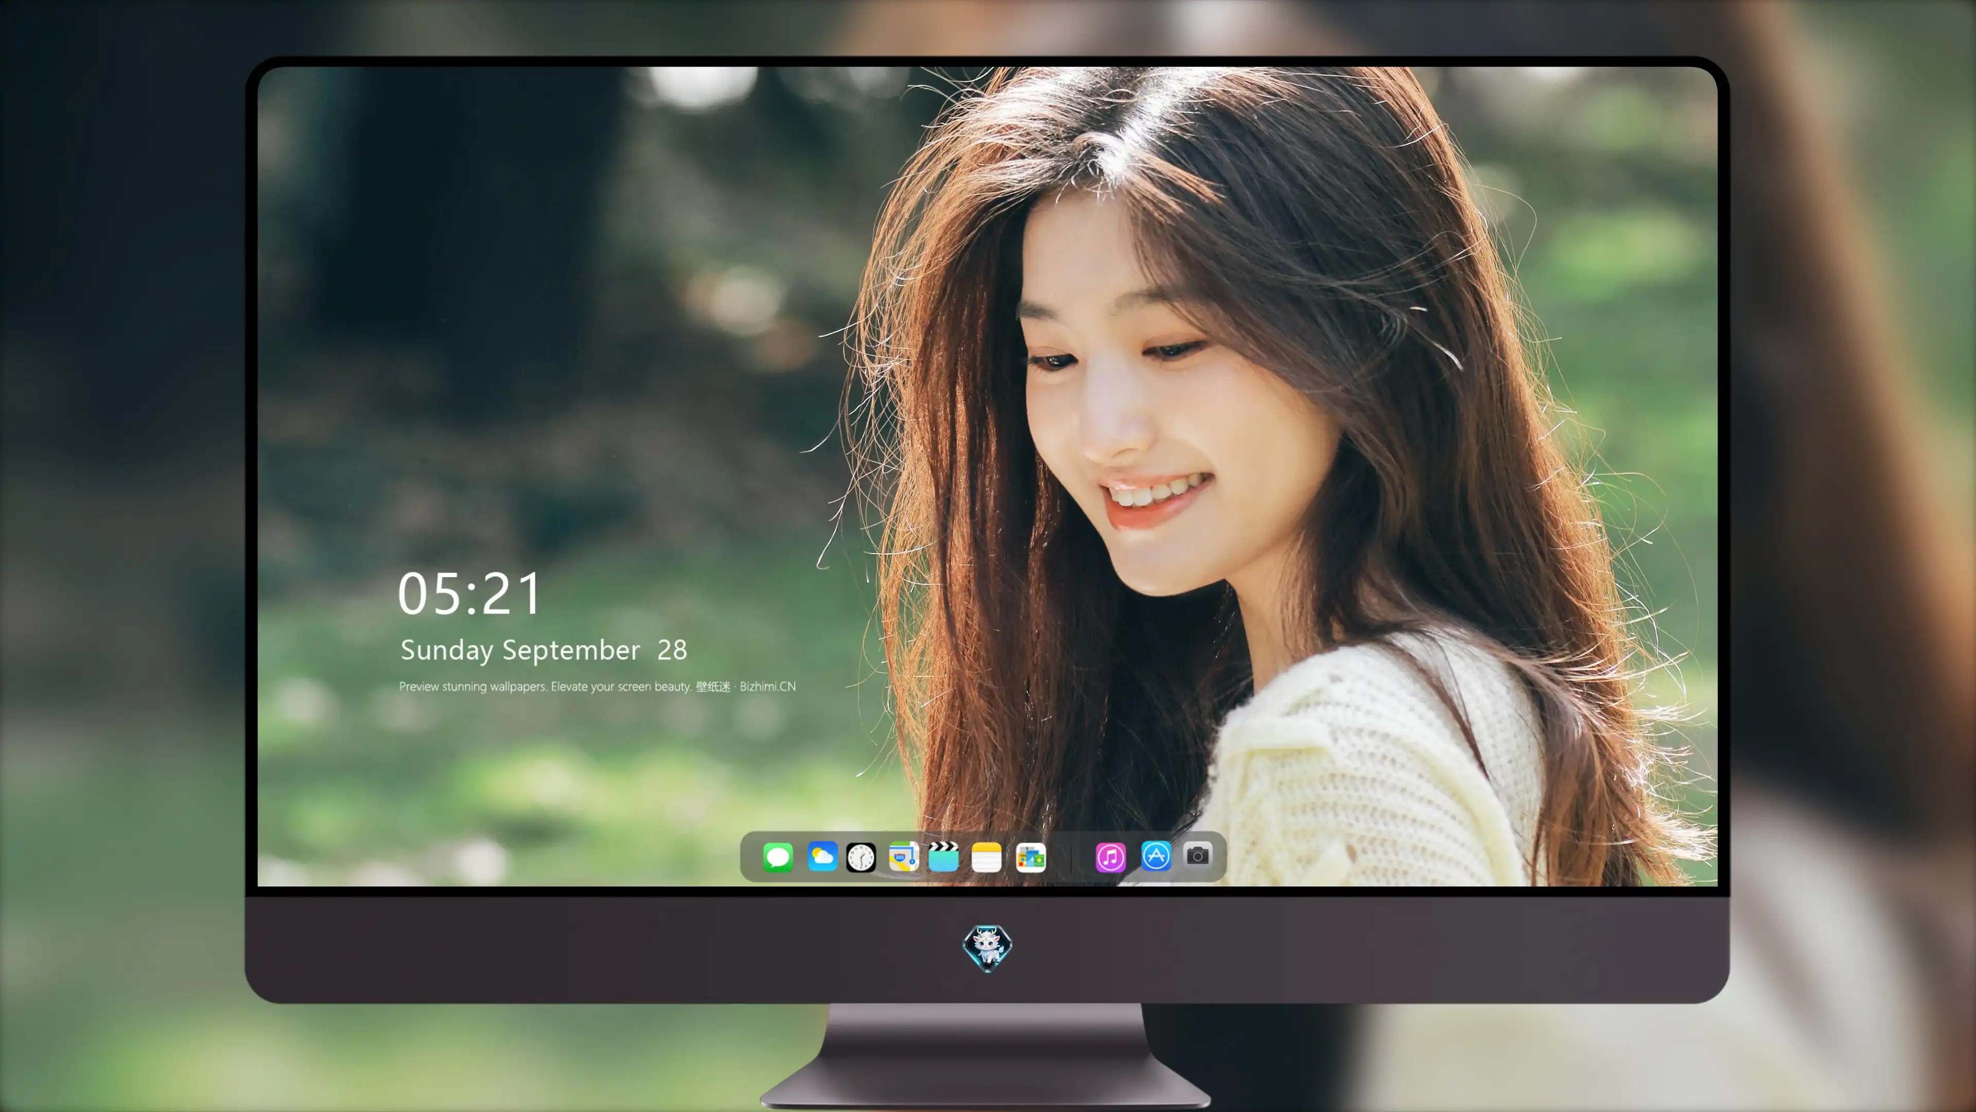Viewport: 1976px width, 1112px height.
Task: Open the Weather app in the dock
Action: pos(822,857)
